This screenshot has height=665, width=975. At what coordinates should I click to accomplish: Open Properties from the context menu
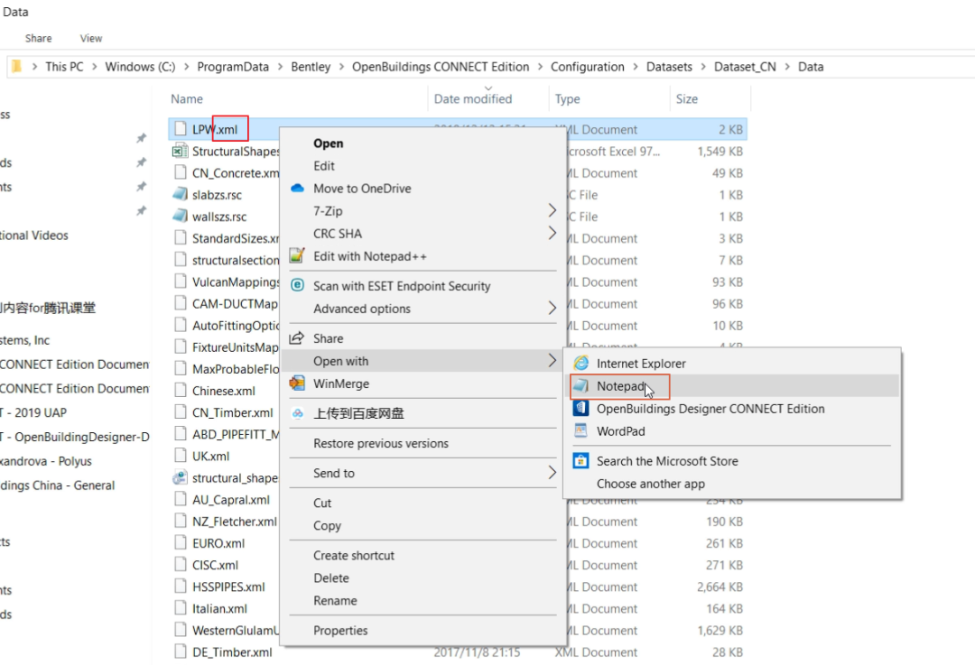pyautogui.click(x=340, y=630)
